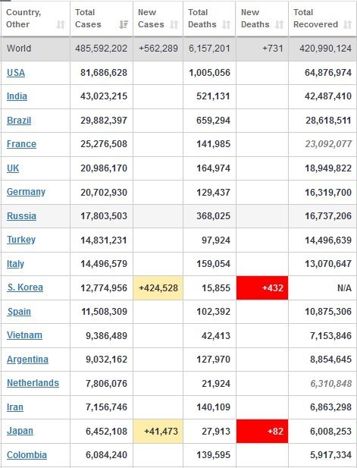Viewport: 357px width, 468px height.
Task: Open the Japan country link
Action: pyautogui.click(x=20, y=431)
